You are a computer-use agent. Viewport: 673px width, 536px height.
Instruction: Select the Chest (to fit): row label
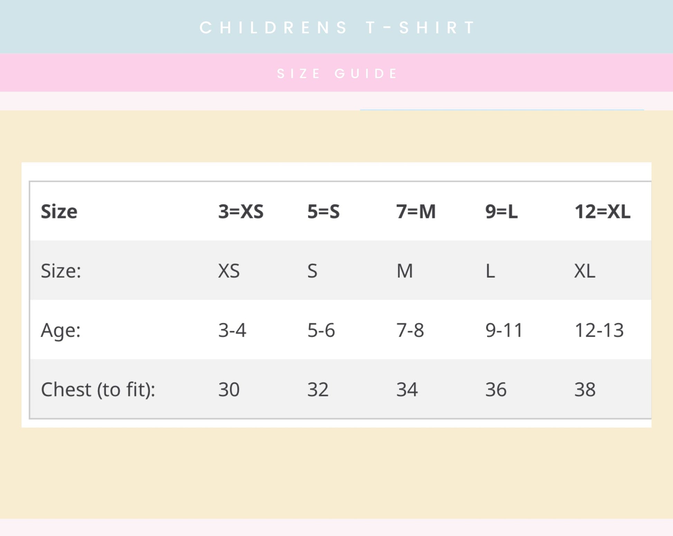coord(98,390)
